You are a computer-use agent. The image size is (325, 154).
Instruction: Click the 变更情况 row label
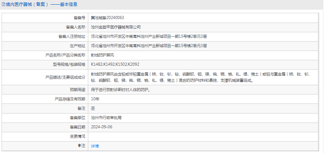(77, 136)
